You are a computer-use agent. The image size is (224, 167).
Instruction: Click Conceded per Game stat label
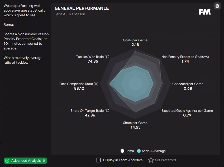pyautogui.click(x=188, y=84)
